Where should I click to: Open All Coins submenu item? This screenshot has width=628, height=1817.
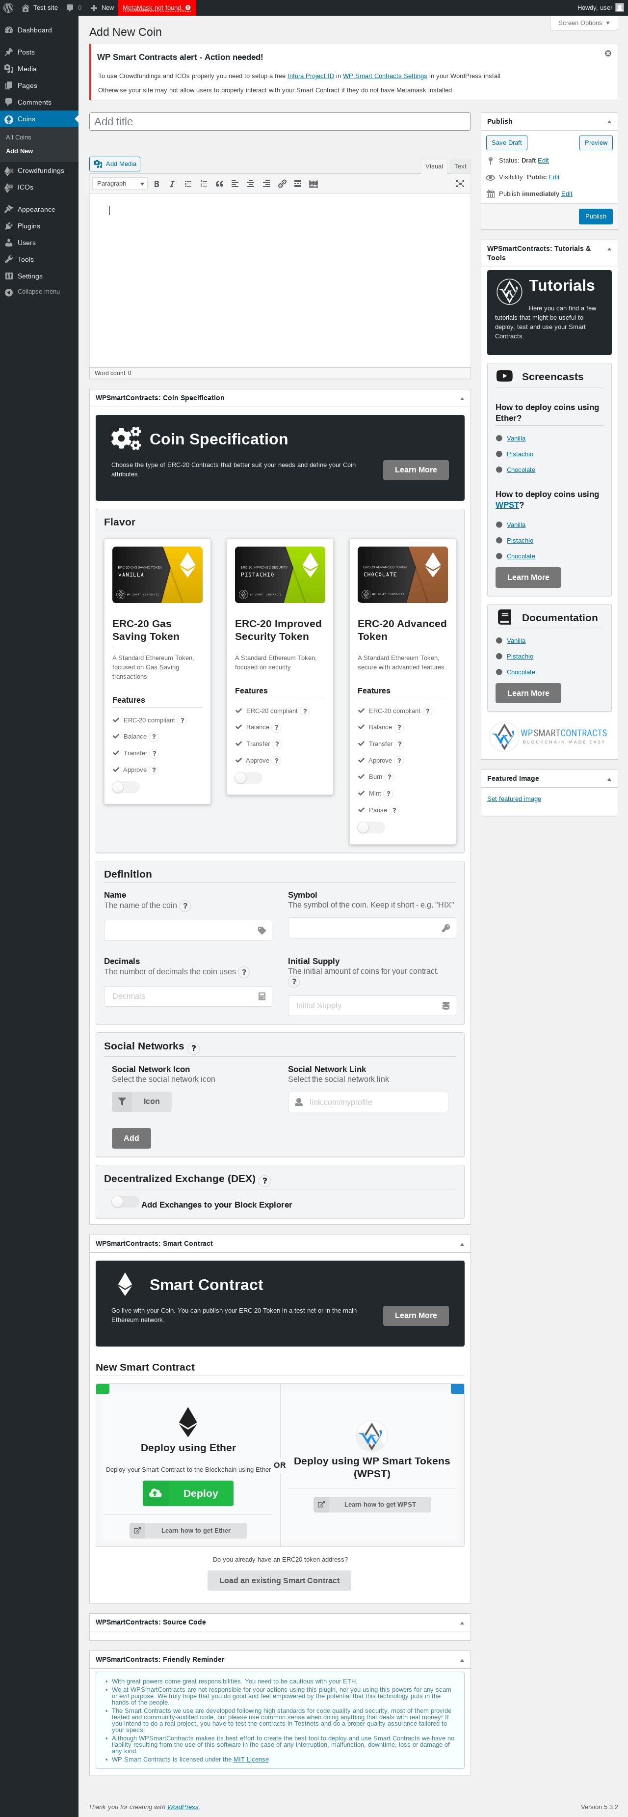18,138
